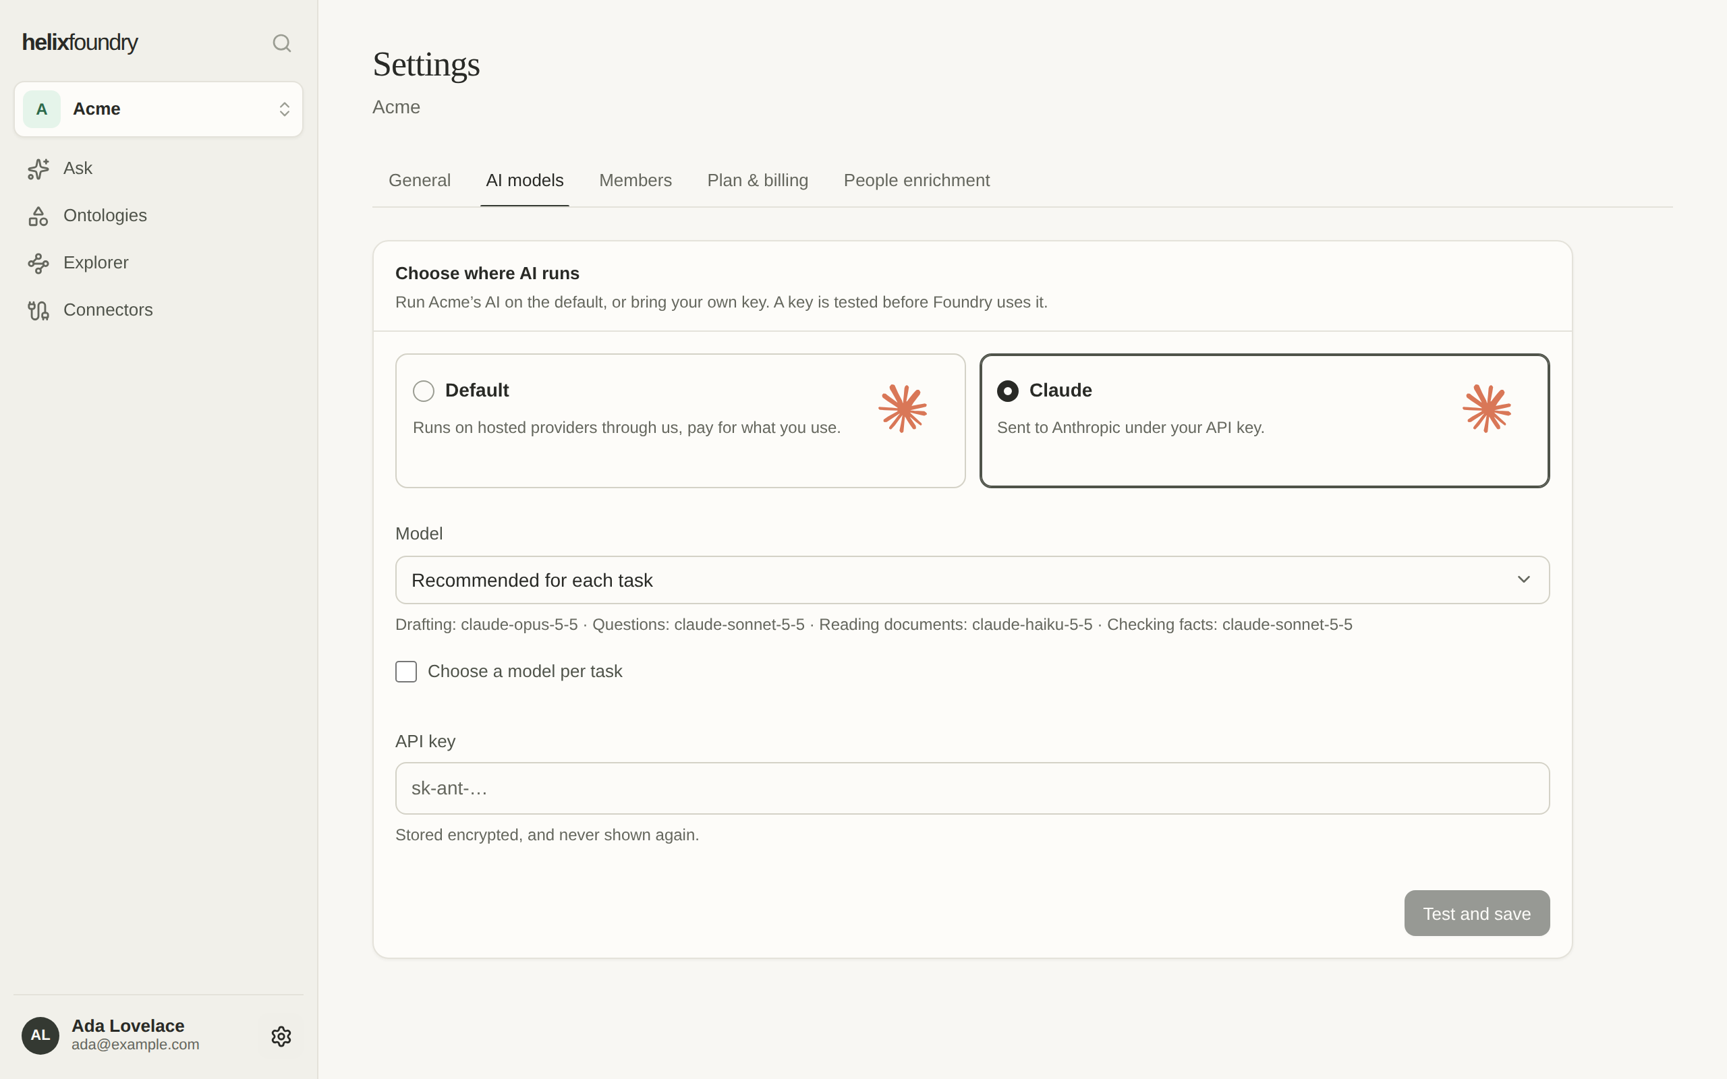This screenshot has width=1727, height=1079.
Task: Open the Explorer graph icon
Action: 38,262
